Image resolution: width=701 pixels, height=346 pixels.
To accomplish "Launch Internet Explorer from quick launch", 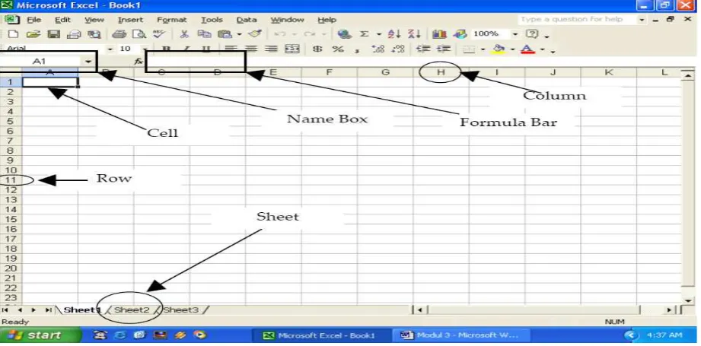I will (119, 335).
